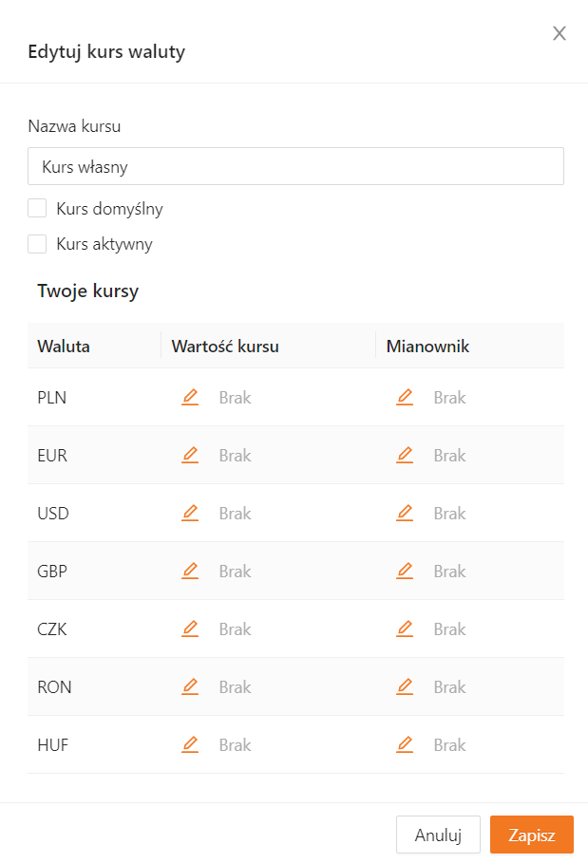
Task: Edit the GBP denominator pencil icon
Action: [x=405, y=572]
